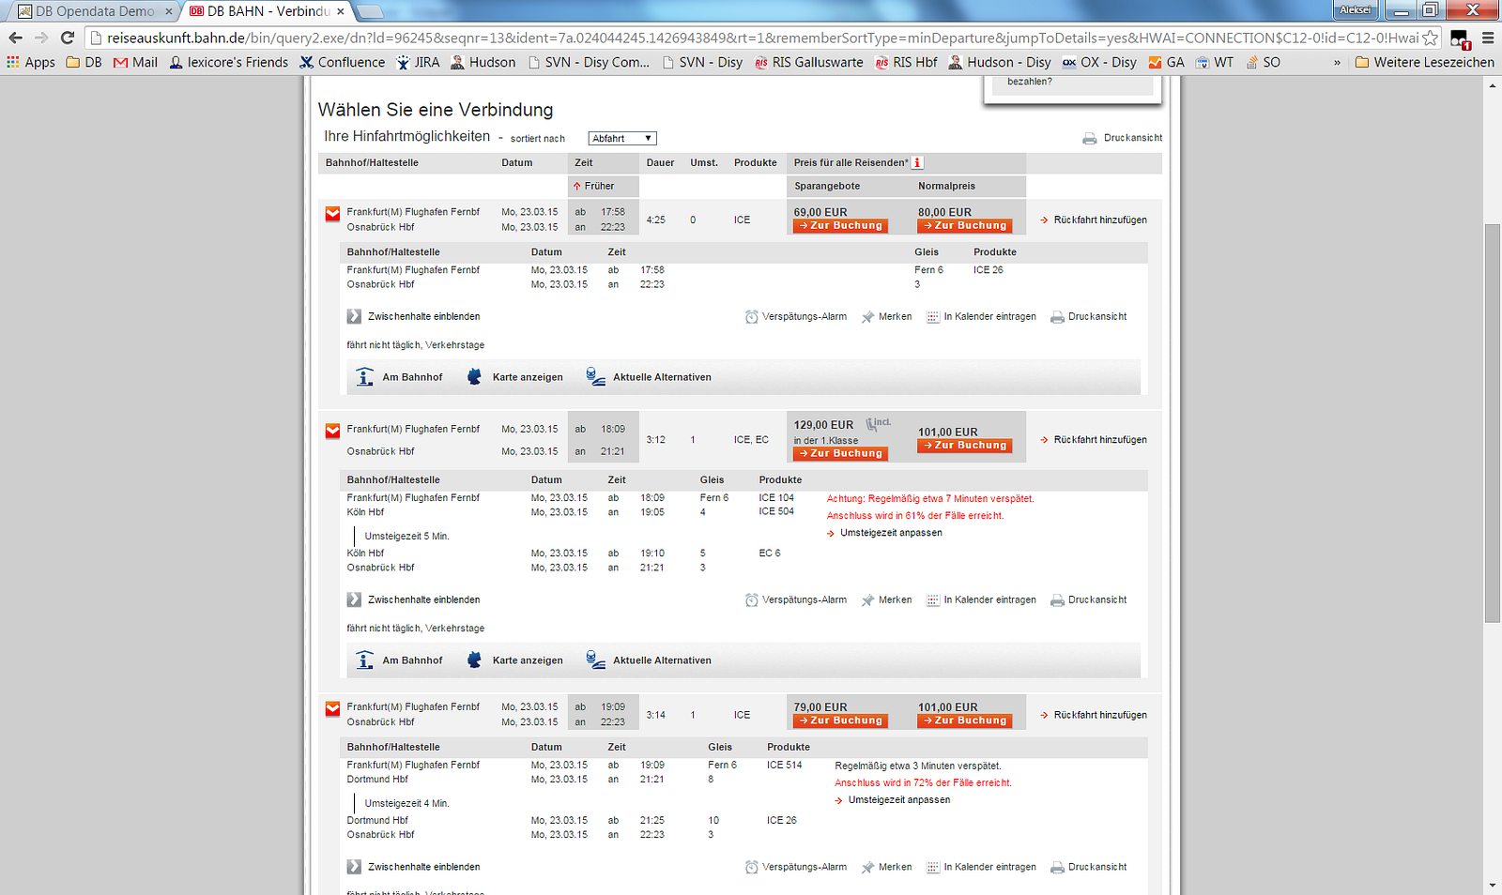Open price info icon next to Preis für alle Reisenden
Screen dimensions: 1502x895
tap(917, 162)
